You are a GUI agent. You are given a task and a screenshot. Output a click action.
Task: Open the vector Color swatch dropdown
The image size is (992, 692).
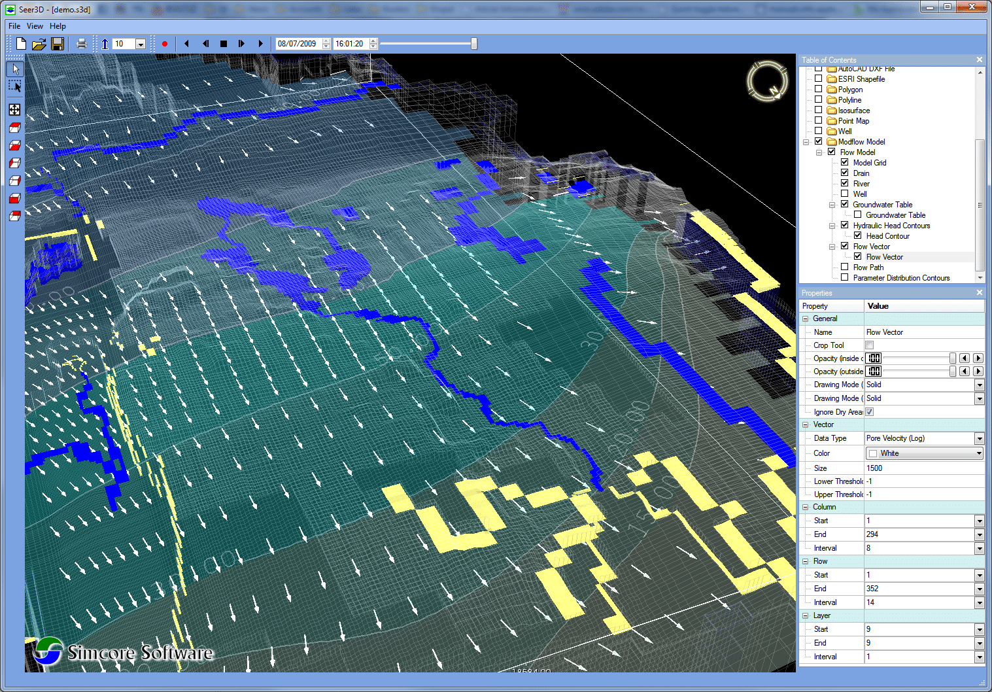tap(979, 453)
